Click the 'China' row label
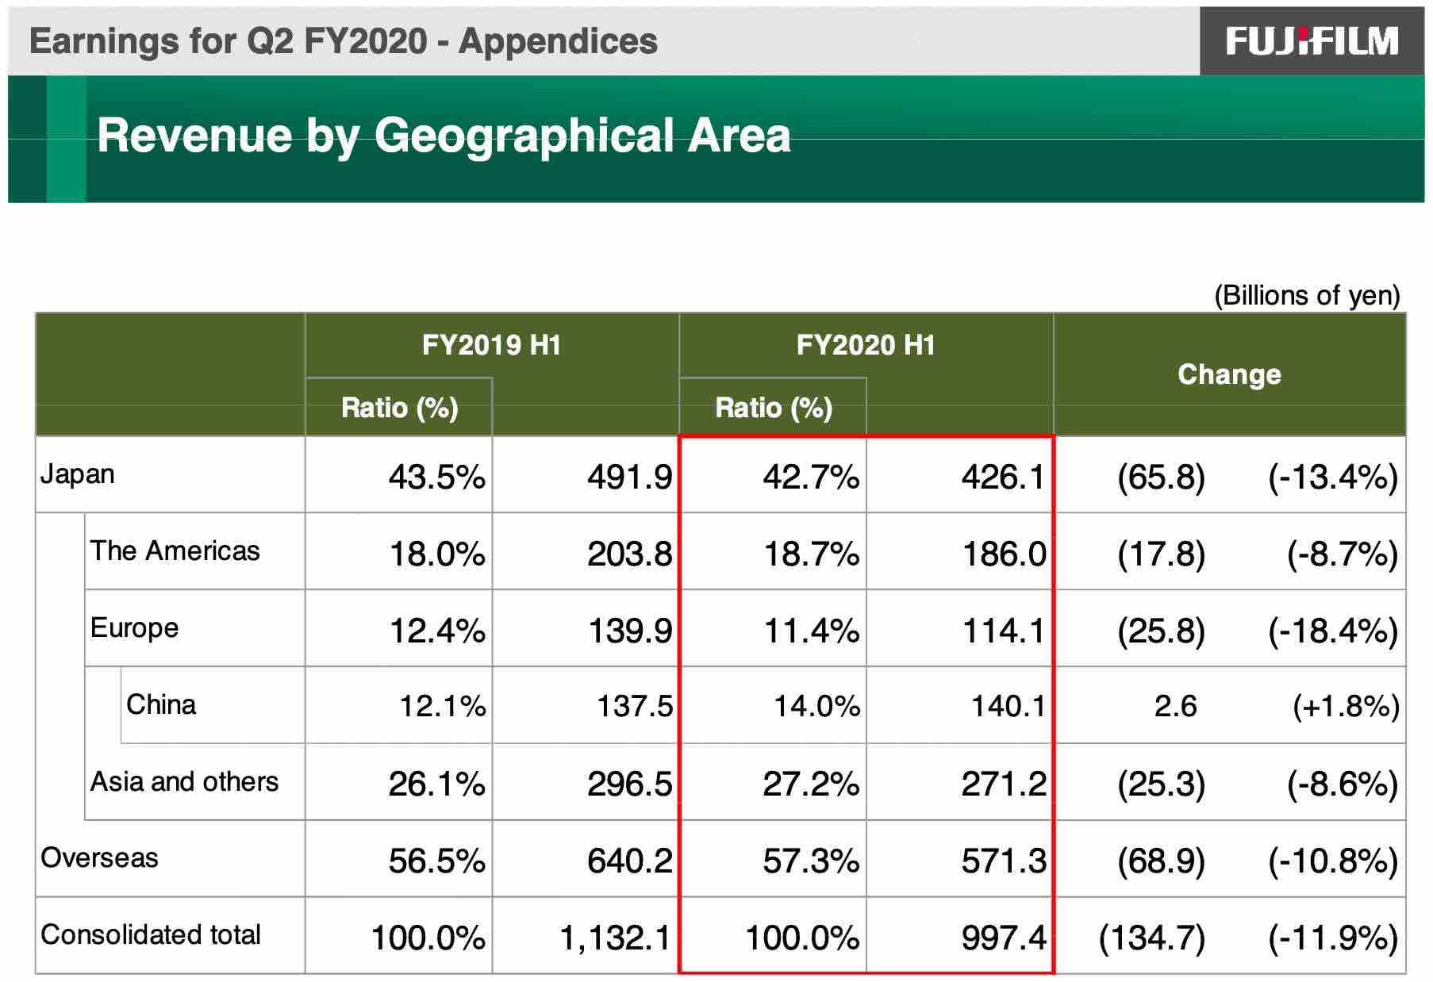1433x982 pixels. coord(161,704)
